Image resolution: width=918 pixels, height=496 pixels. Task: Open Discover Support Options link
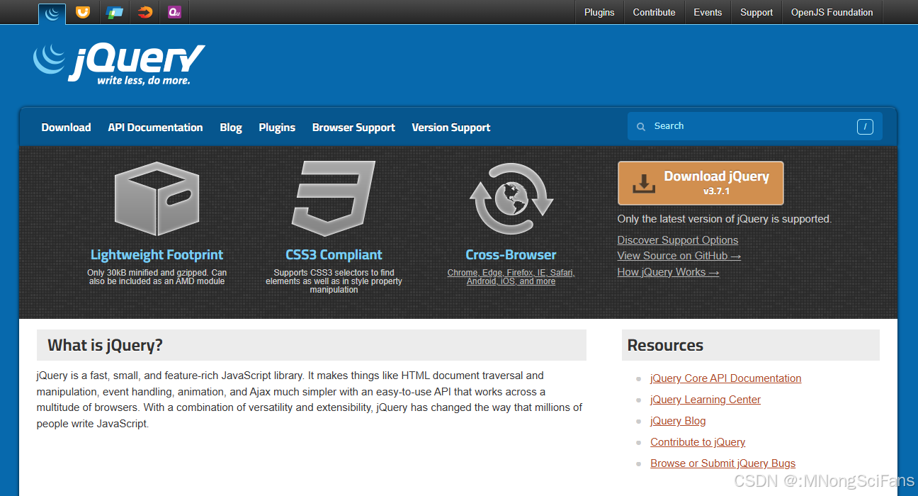pyautogui.click(x=678, y=240)
